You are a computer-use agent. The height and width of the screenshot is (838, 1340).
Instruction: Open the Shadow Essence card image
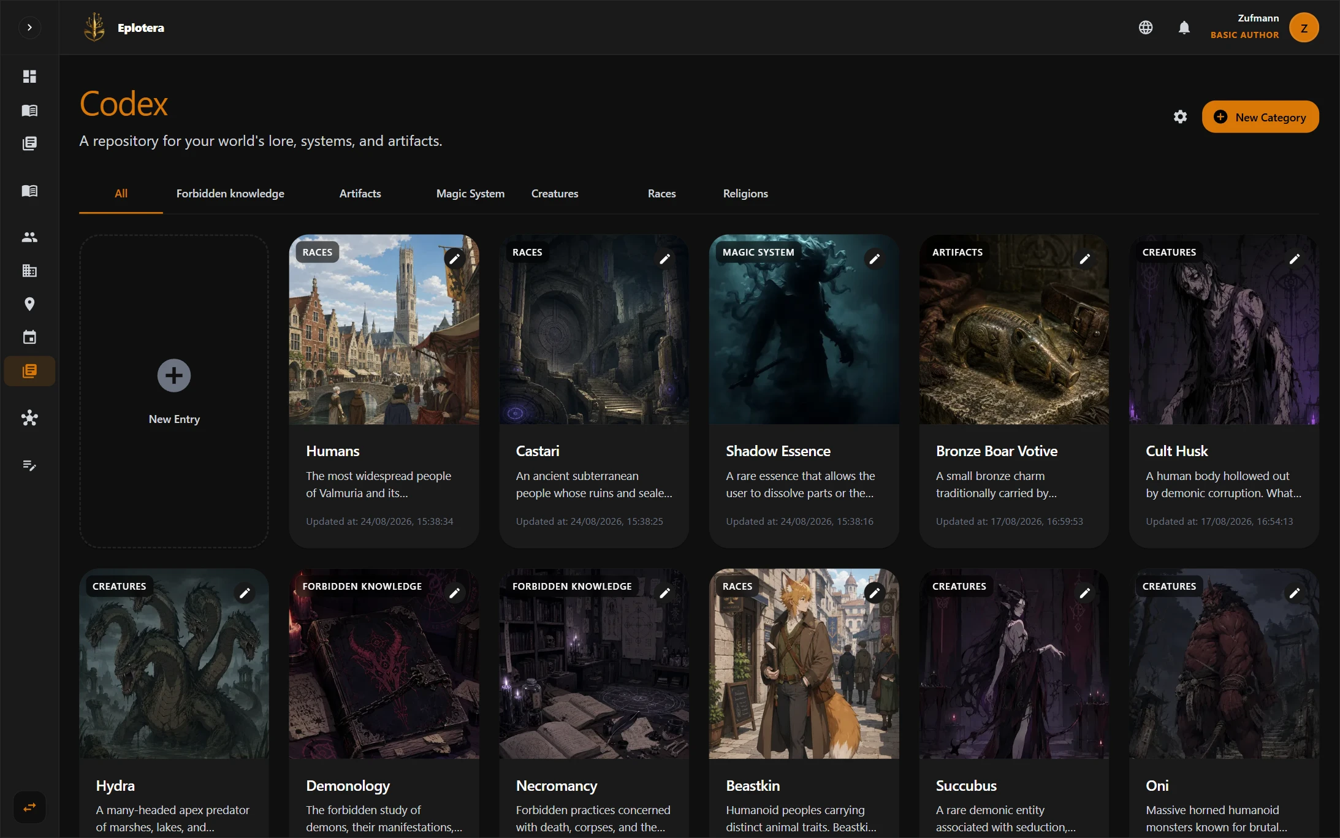click(804, 330)
